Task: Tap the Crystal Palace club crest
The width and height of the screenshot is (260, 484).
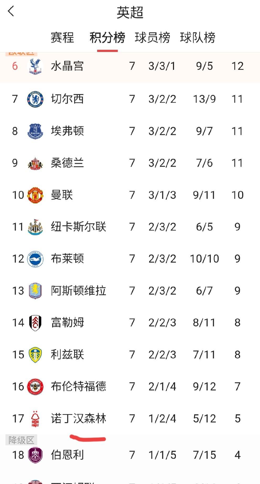Action: pos(35,66)
